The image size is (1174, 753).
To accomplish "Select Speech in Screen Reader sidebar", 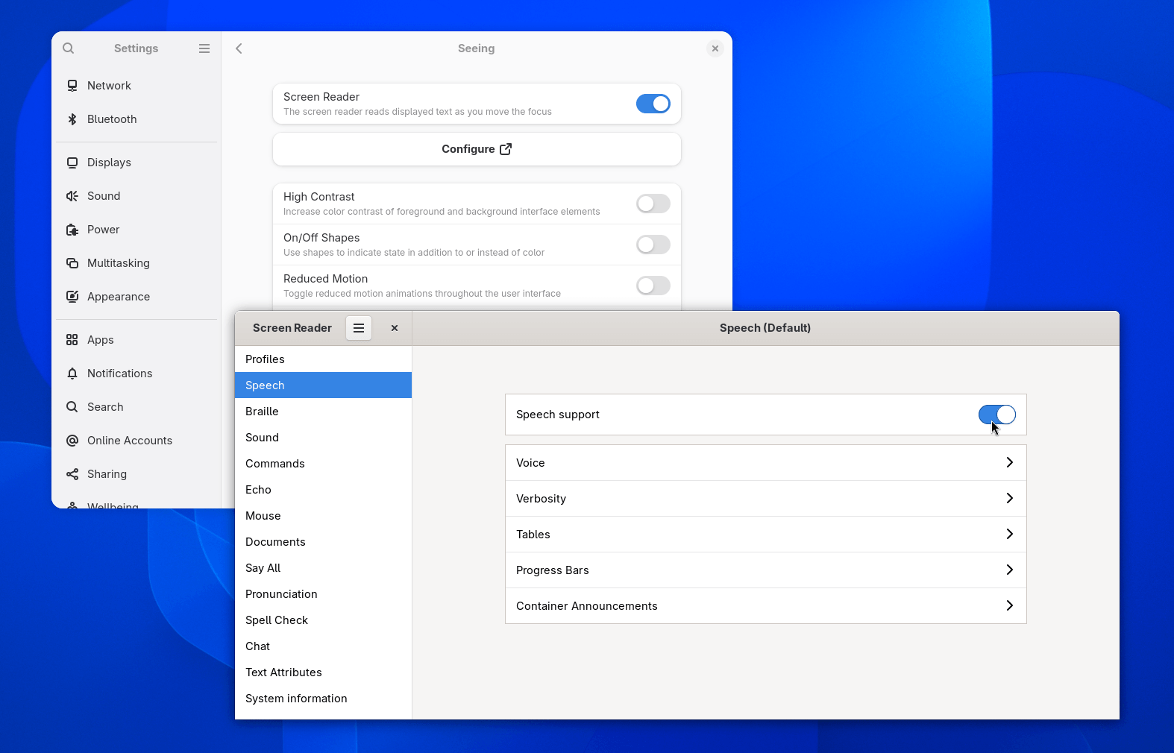I will [x=323, y=385].
